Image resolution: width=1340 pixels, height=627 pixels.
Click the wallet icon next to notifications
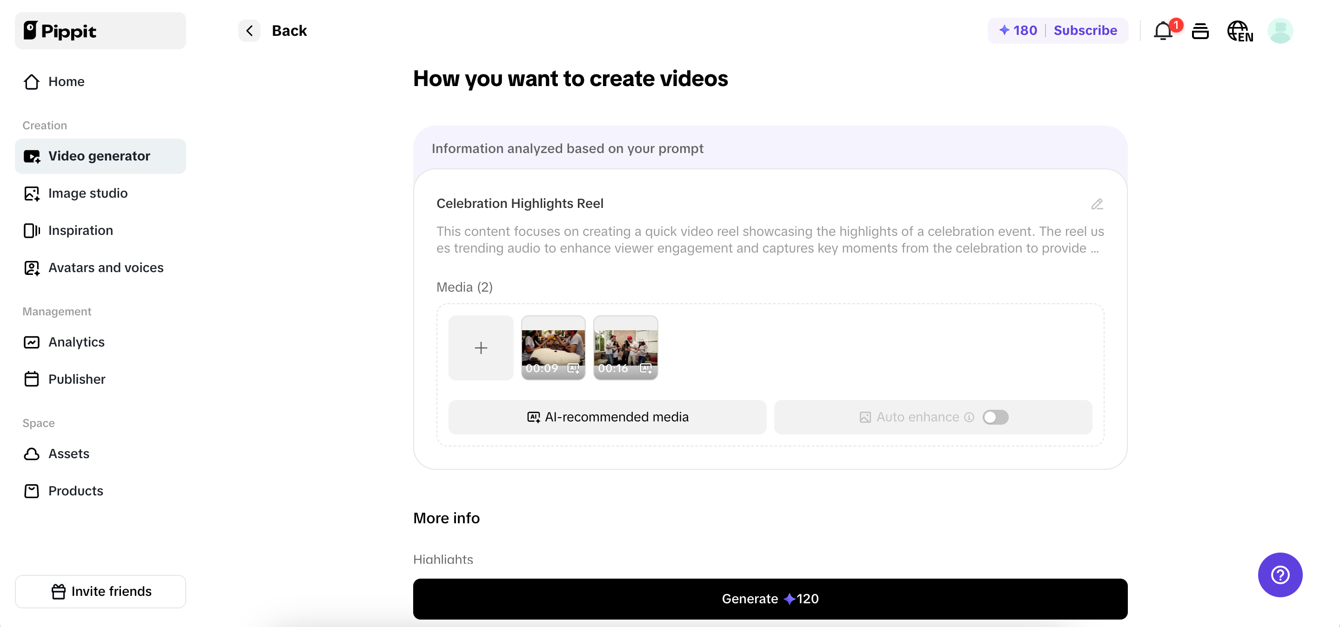point(1200,31)
